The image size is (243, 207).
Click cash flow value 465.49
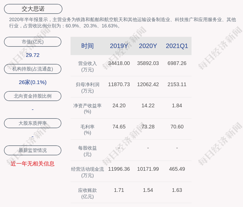(177, 169)
